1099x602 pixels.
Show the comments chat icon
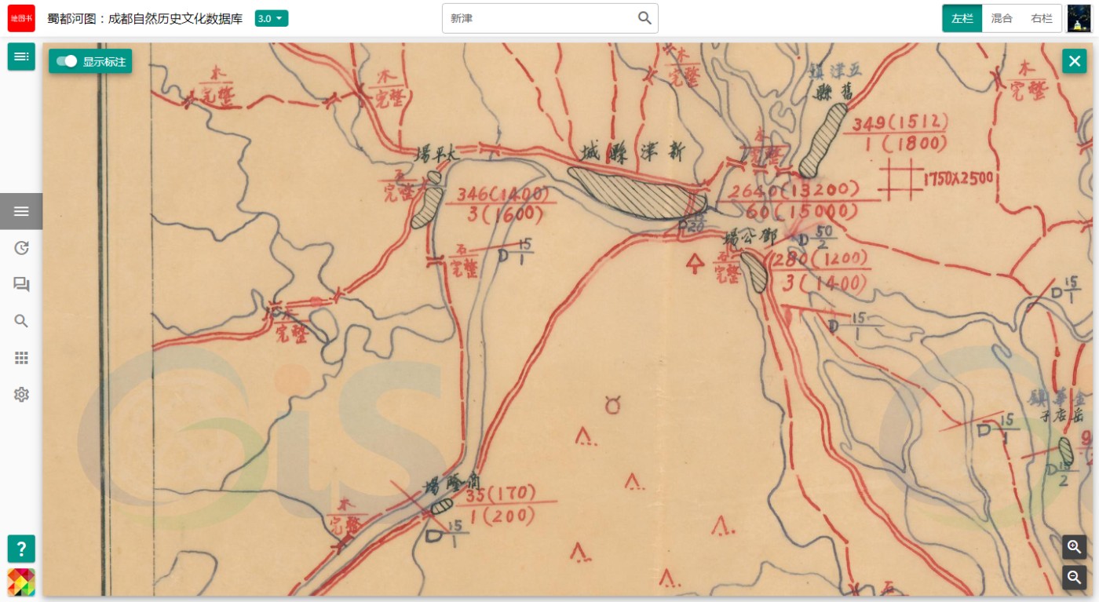pos(21,284)
